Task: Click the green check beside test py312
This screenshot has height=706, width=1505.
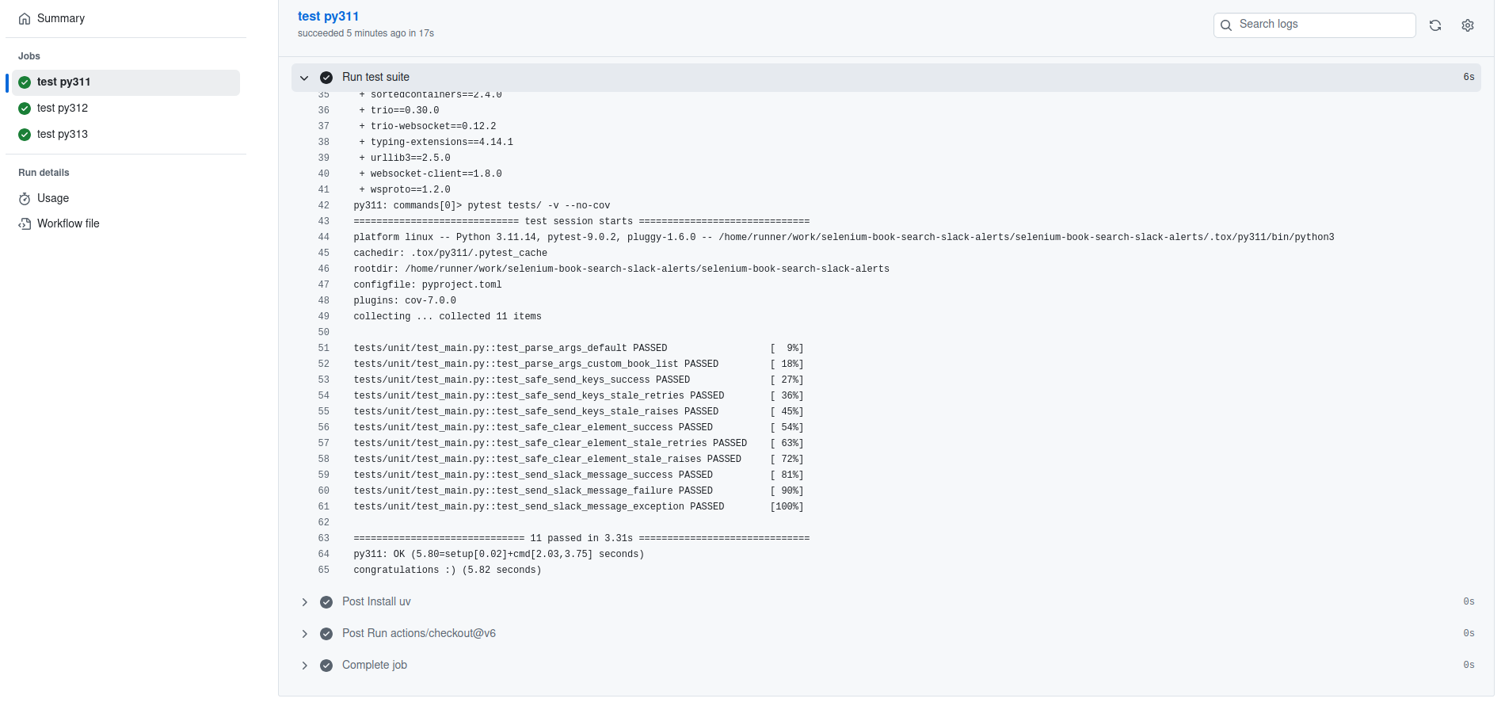Action: tap(25, 109)
